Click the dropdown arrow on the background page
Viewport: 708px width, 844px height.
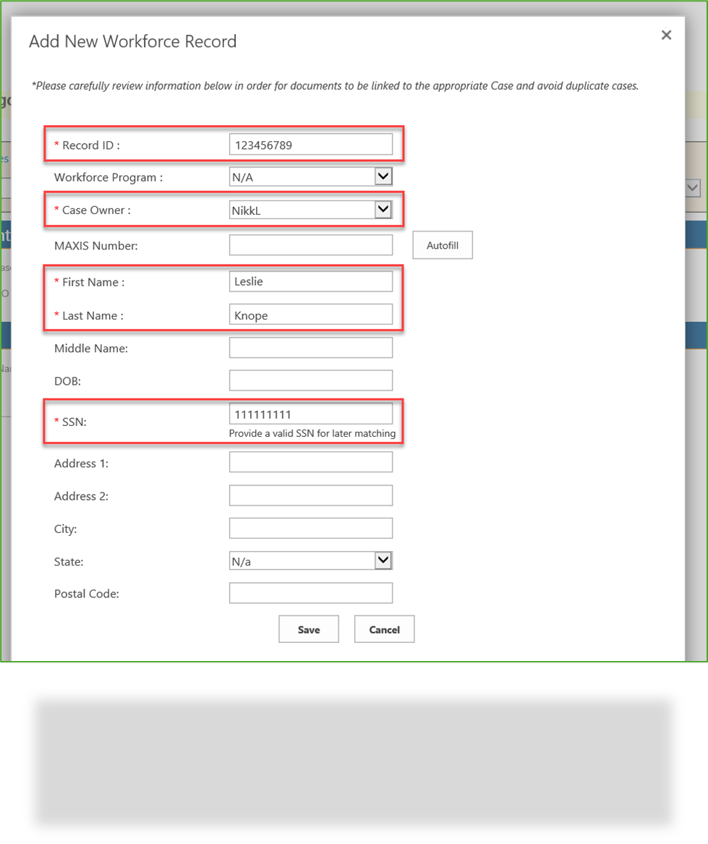tap(692, 187)
